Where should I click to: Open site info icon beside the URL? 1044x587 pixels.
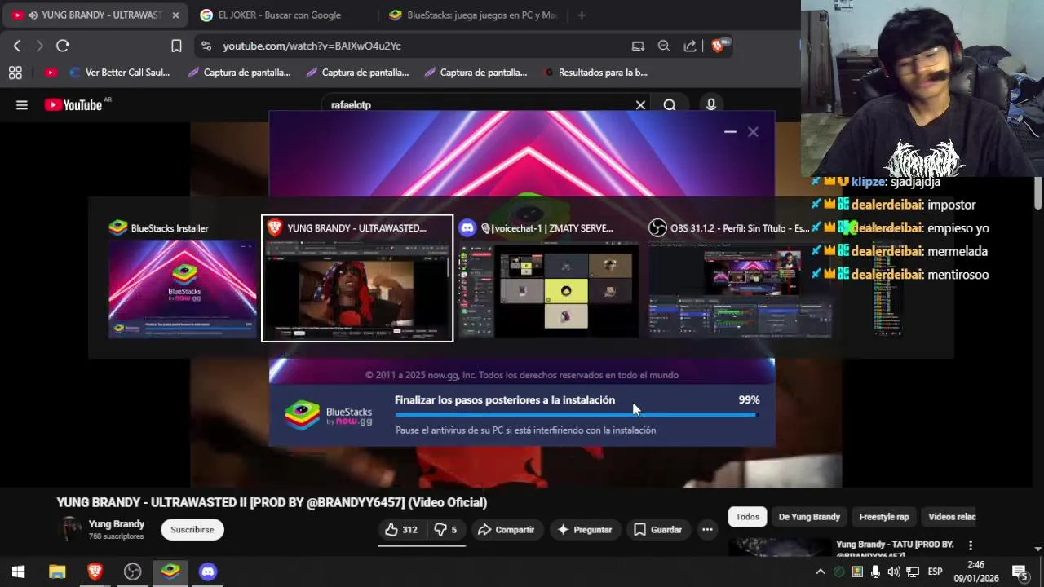pyautogui.click(x=206, y=46)
